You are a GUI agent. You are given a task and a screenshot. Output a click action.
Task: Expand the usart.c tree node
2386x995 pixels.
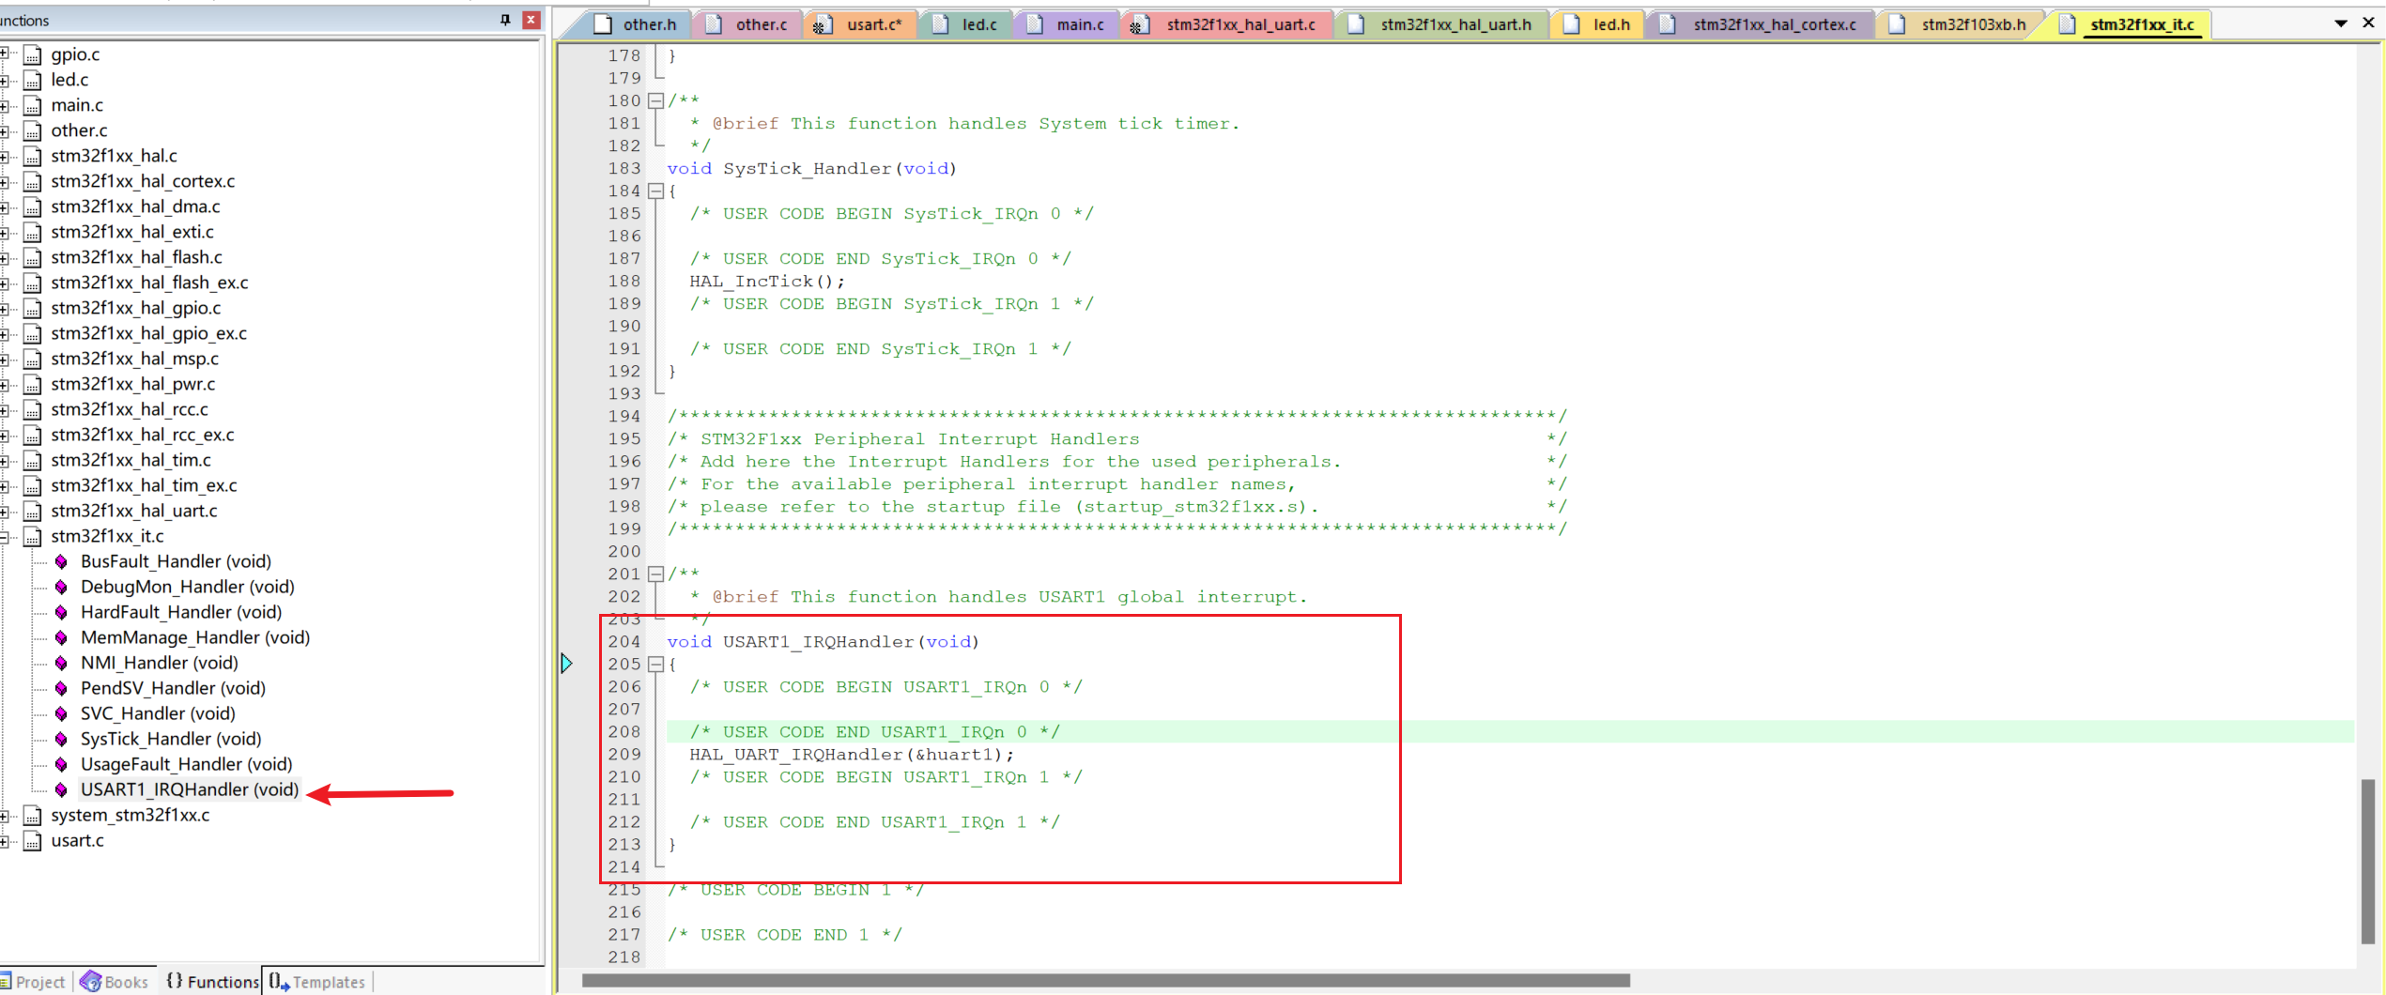click(x=4, y=840)
